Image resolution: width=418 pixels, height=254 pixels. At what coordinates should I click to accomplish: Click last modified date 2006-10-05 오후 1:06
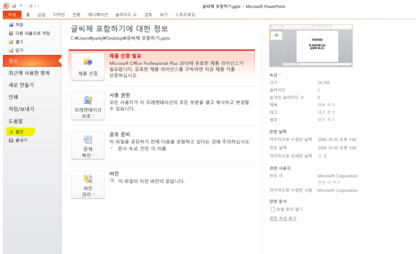tap(337, 140)
